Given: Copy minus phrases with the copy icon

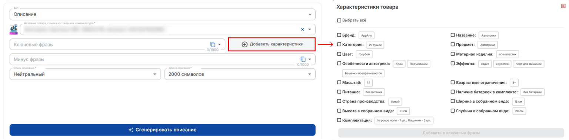Looking at the screenshot, I should pyautogui.click(x=303, y=59).
